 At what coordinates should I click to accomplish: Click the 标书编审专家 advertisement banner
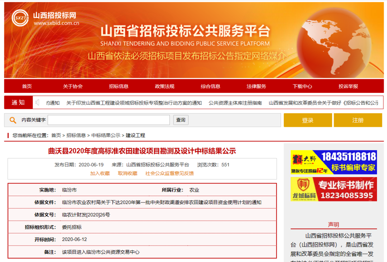click(x=334, y=162)
